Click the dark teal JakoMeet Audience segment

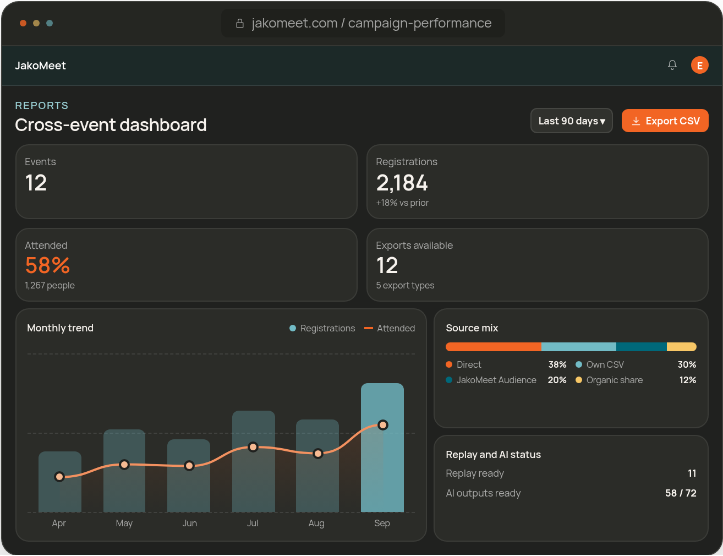(642, 347)
